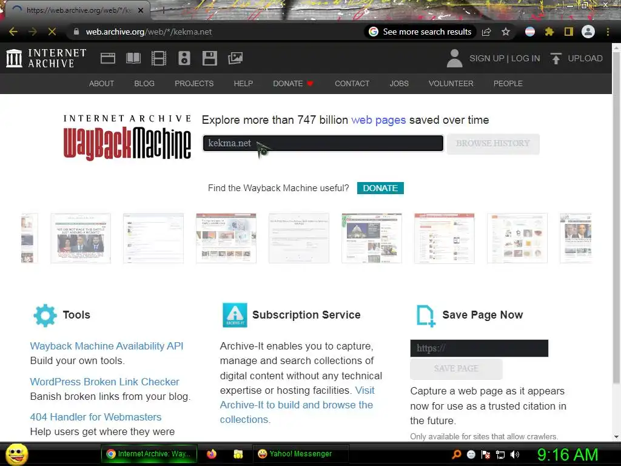
Task: Click the user avatar icon beside Sign Up
Action: [x=454, y=58]
